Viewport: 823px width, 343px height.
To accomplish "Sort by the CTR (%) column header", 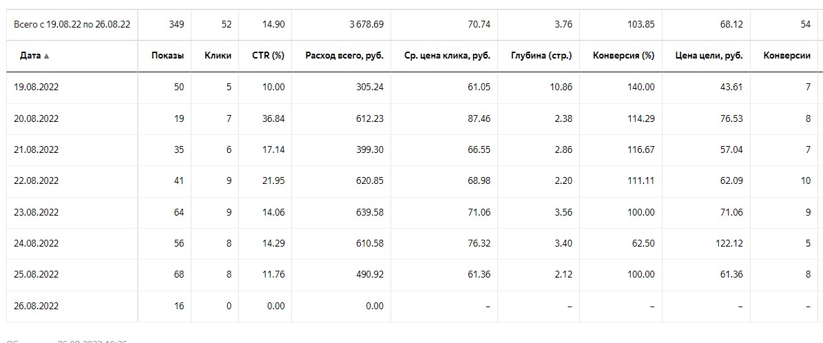I will pyautogui.click(x=268, y=56).
